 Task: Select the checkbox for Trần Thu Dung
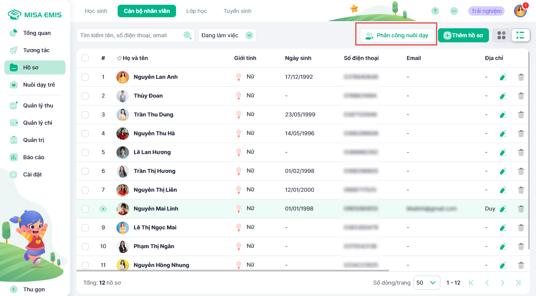pos(85,115)
